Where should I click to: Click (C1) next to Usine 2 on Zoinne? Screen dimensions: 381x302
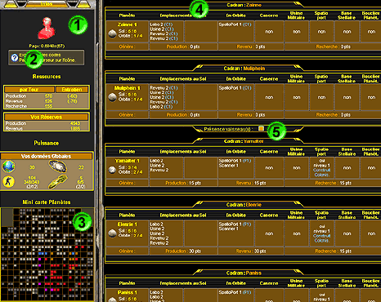tap(169, 29)
